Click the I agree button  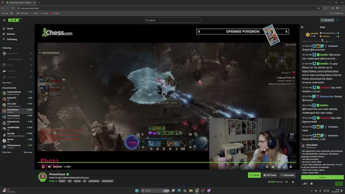[322, 177]
